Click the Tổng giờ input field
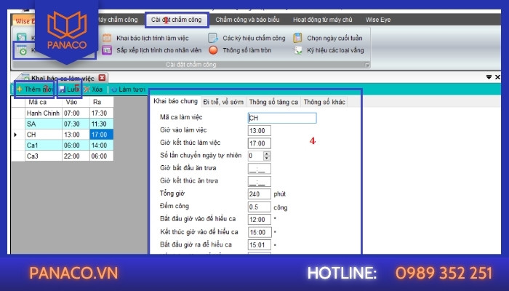The image size is (509, 291). tap(259, 194)
